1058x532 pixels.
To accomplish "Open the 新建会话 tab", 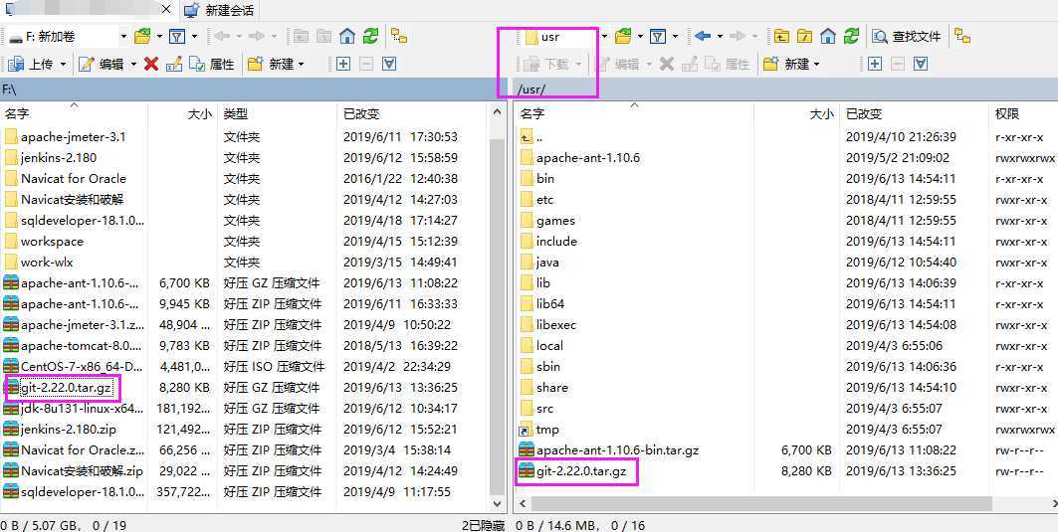I will point(220,10).
